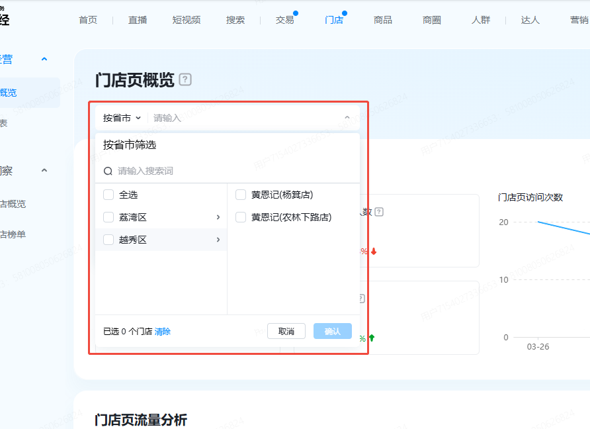Check the 全选 checkbox
Screen dimensions: 590x429
coord(108,195)
